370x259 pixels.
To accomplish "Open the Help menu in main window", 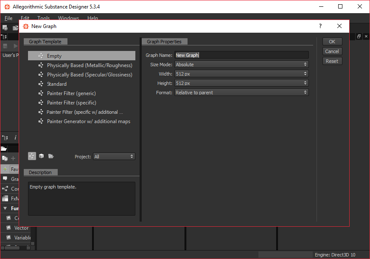I will coord(92,17).
